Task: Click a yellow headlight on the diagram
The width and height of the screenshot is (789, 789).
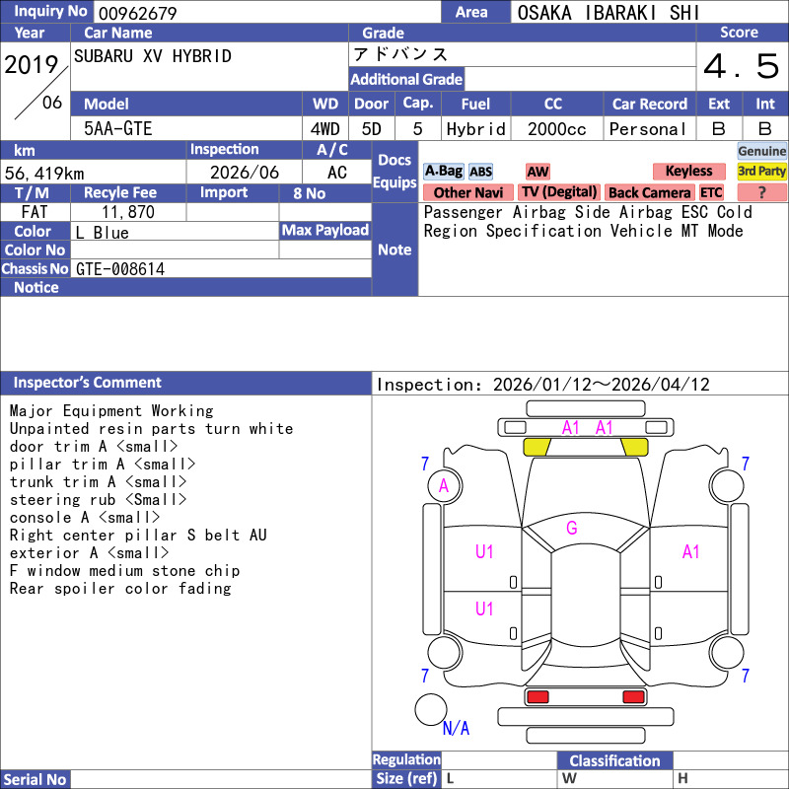Action: tap(537, 447)
